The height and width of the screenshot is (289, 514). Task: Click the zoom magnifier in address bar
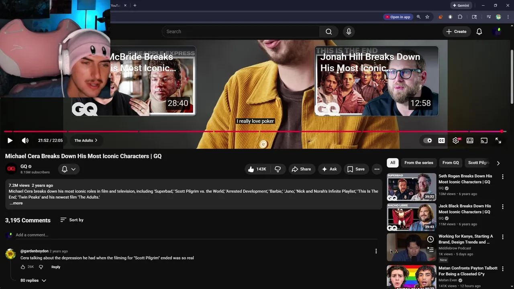[418, 17]
